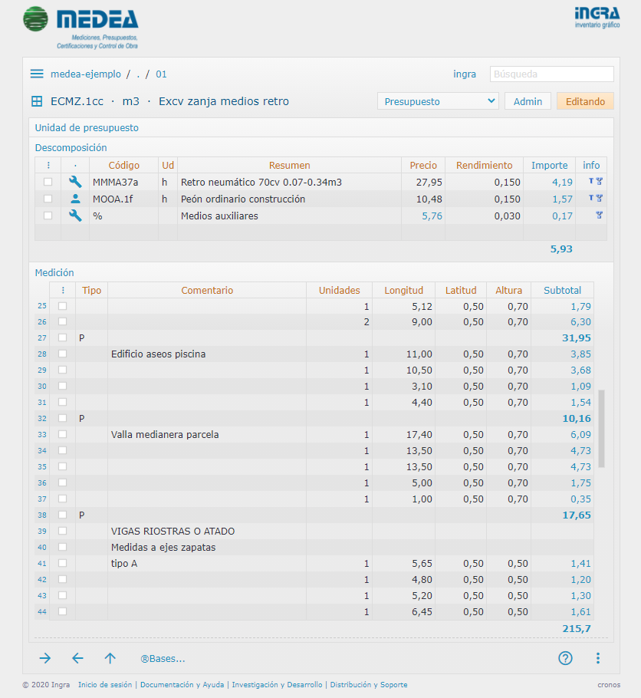Select checkbox on Edificio aseos piscina row
Screen dimensions: 641x698
click(x=62, y=354)
